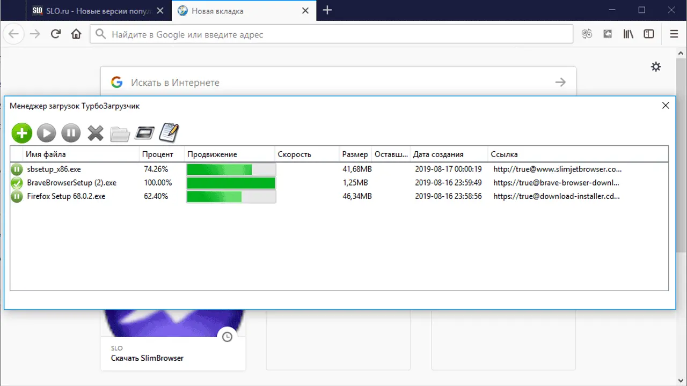Sort by Дата создания column header
This screenshot has width=687, height=386.
point(438,154)
